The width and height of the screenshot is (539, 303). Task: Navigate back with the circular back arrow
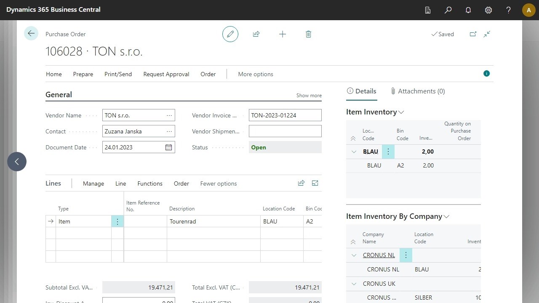point(31,33)
